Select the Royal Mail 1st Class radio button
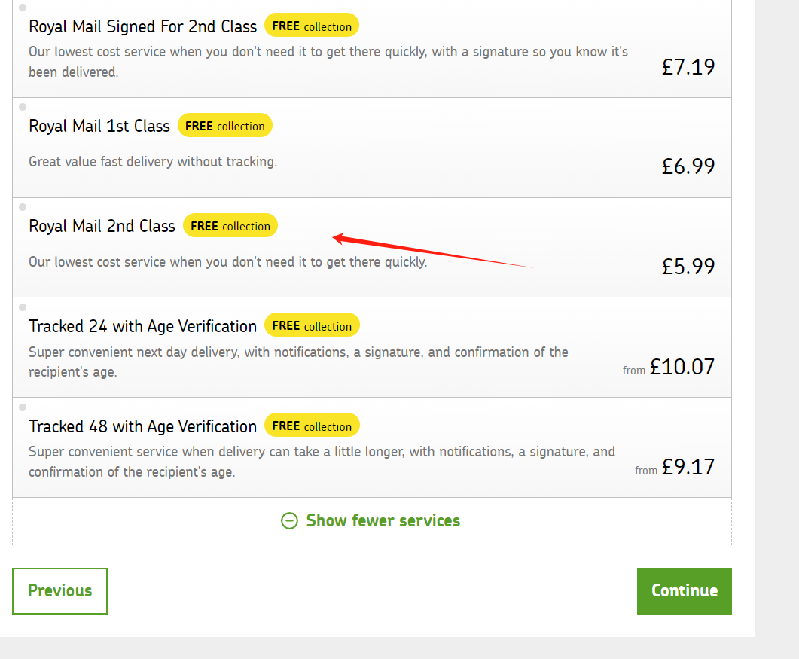The image size is (799, 659). point(23,107)
